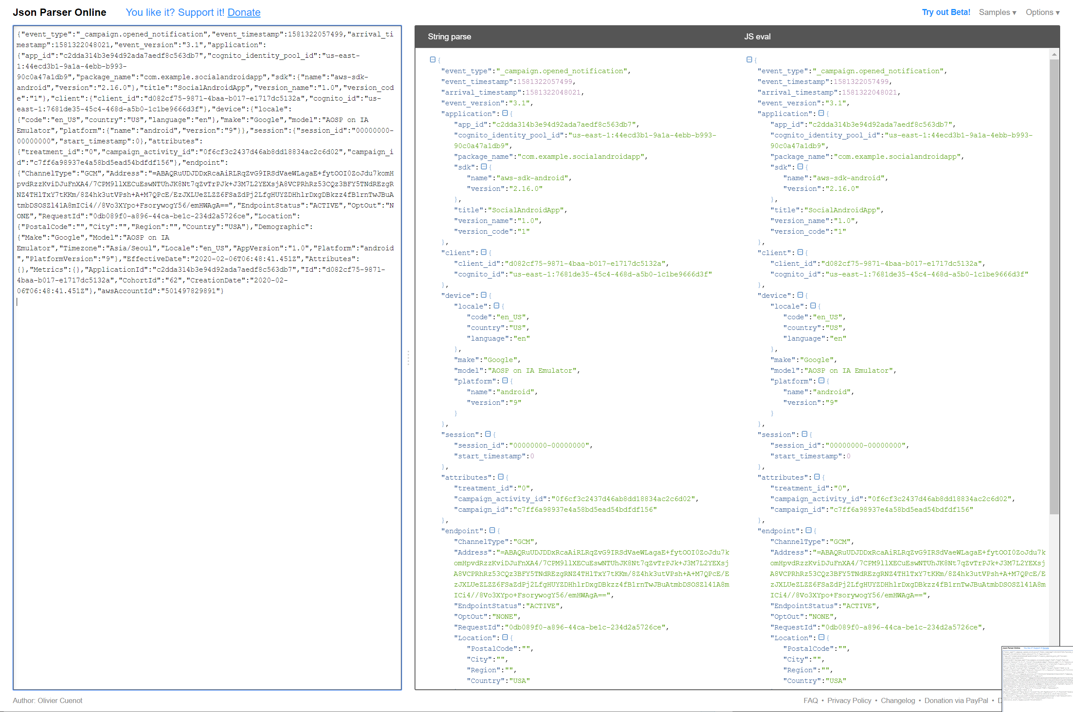Collapse "Location" node in String parse
The width and height of the screenshot is (1073, 712).
click(x=505, y=637)
